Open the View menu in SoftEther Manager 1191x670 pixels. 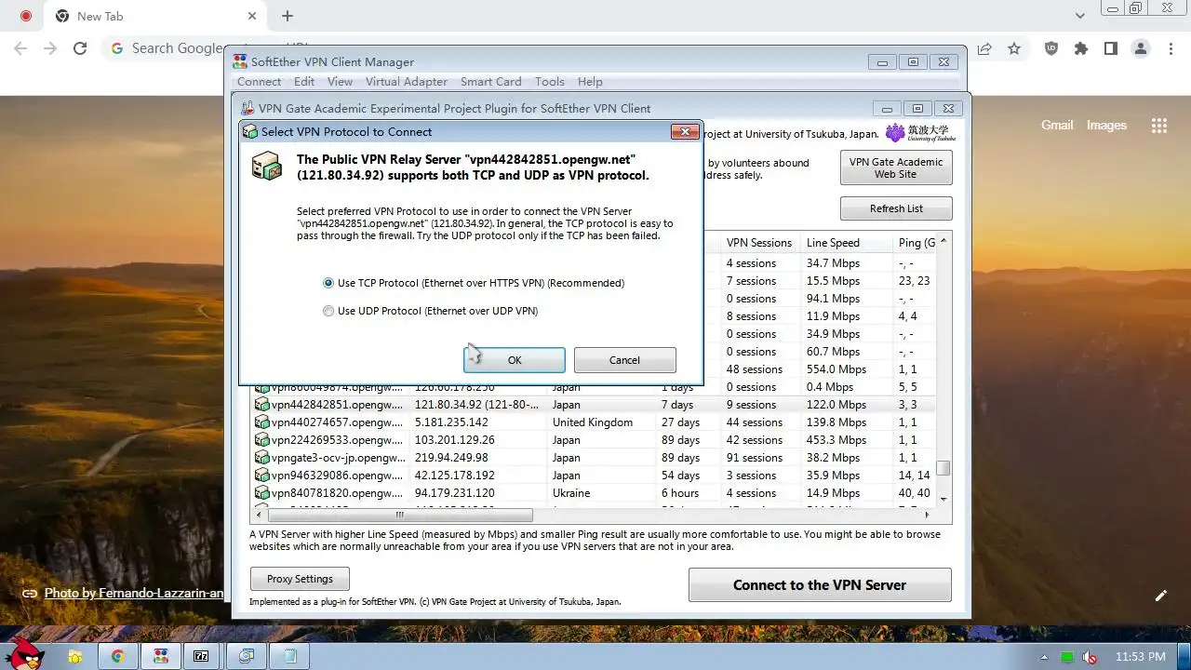pyautogui.click(x=340, y=82)
